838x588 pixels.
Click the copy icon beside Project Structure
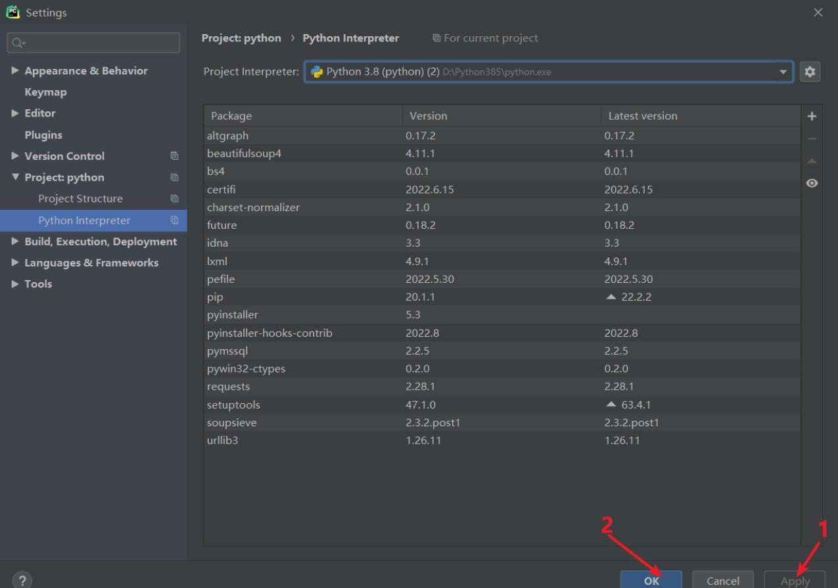pyautogui.click(x=175, y=199)
